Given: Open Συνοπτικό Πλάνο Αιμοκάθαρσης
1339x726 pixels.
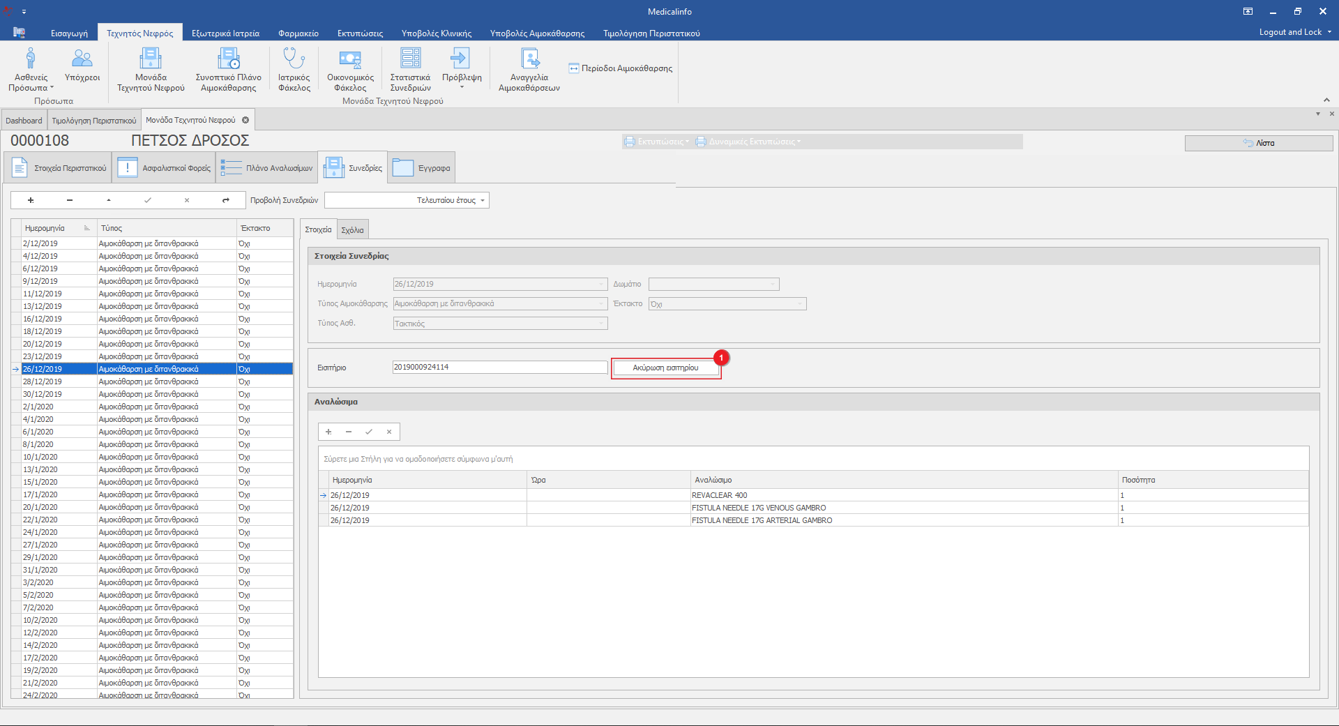Looking at the screenshot, I should click(228, 59).
